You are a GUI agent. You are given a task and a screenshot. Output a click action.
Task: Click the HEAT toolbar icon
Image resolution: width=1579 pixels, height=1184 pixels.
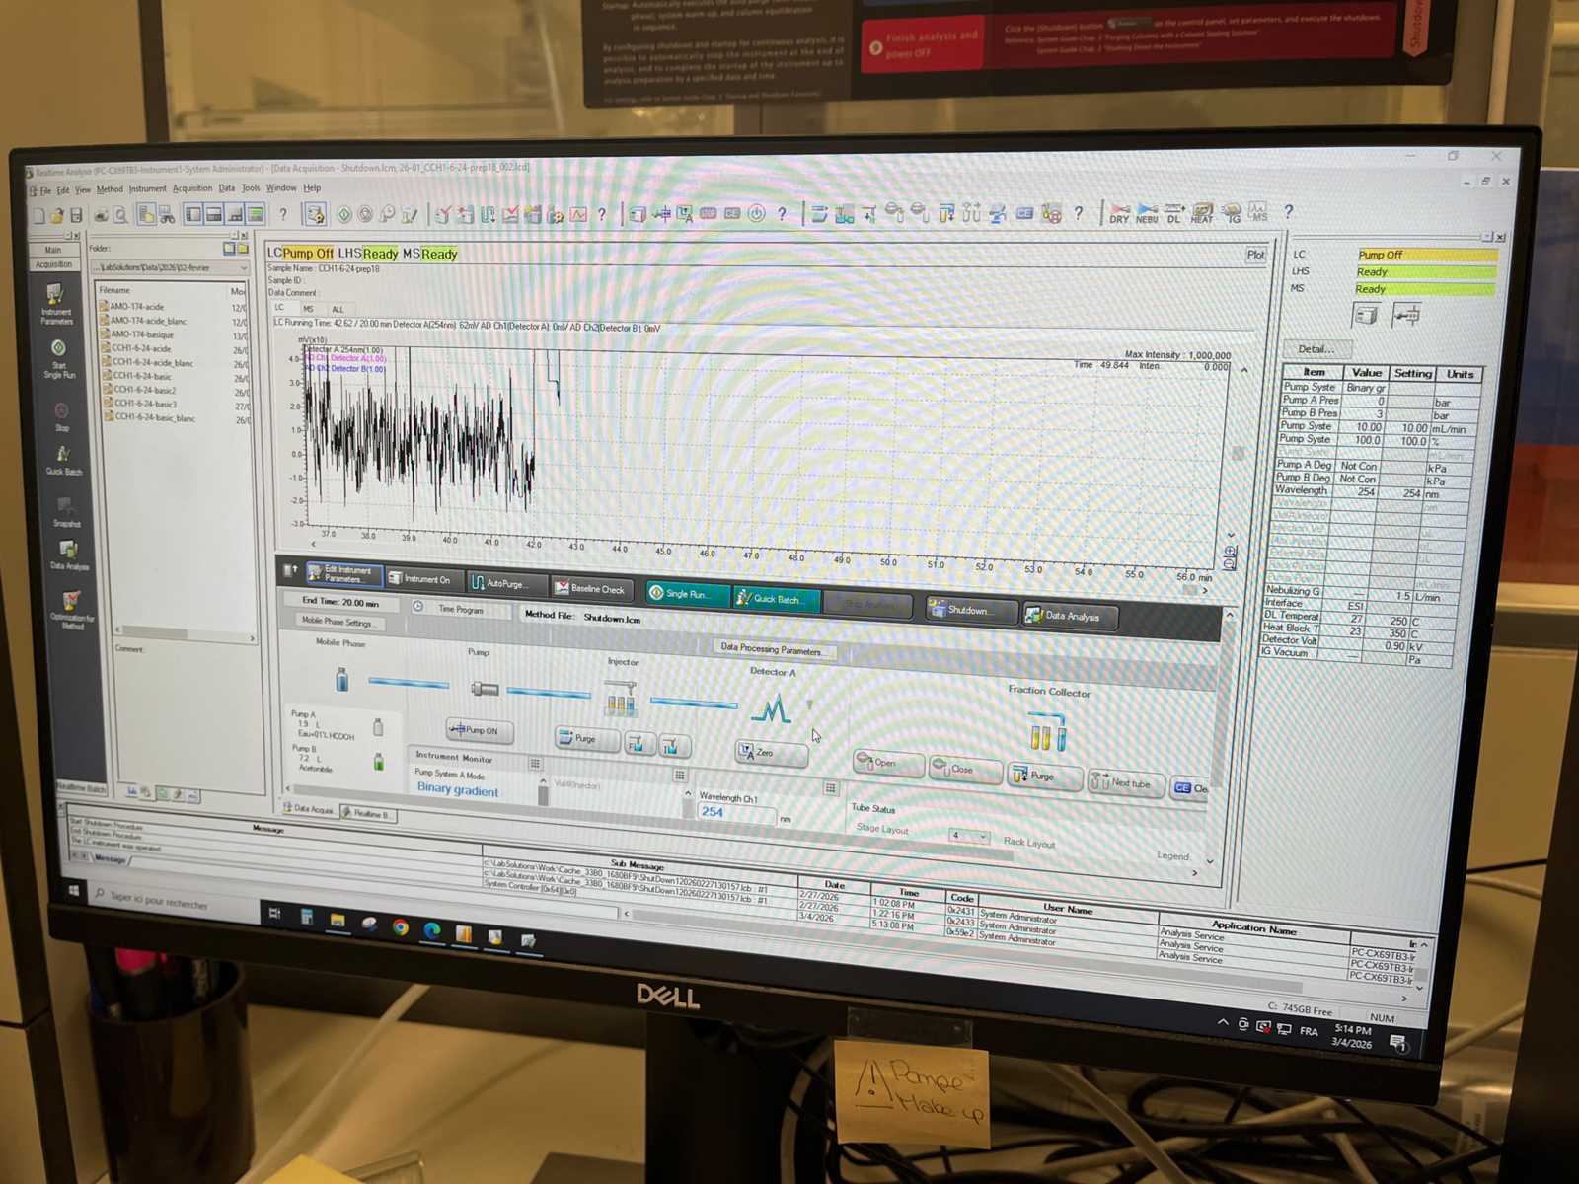pyautogui.click(x=1202, y=213)
